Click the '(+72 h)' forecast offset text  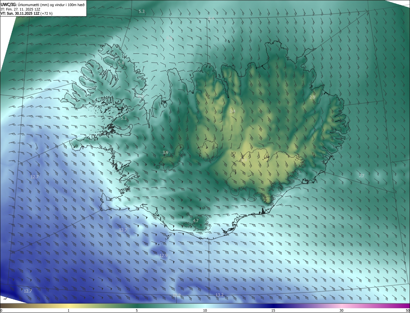[x=46, y=13]
